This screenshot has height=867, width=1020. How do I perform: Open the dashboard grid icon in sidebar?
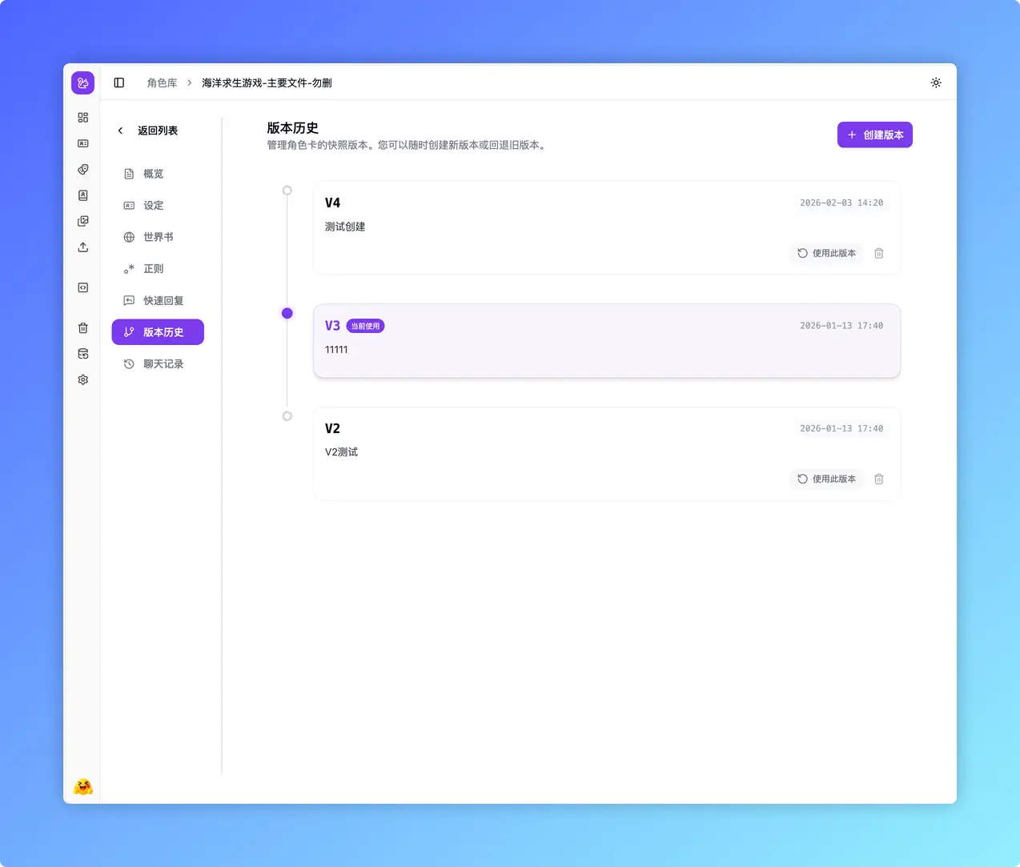(82, 118)
